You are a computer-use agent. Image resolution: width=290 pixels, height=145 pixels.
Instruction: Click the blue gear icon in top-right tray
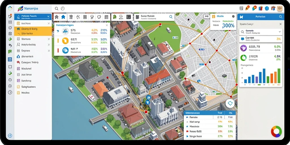[x=267, y=8]
